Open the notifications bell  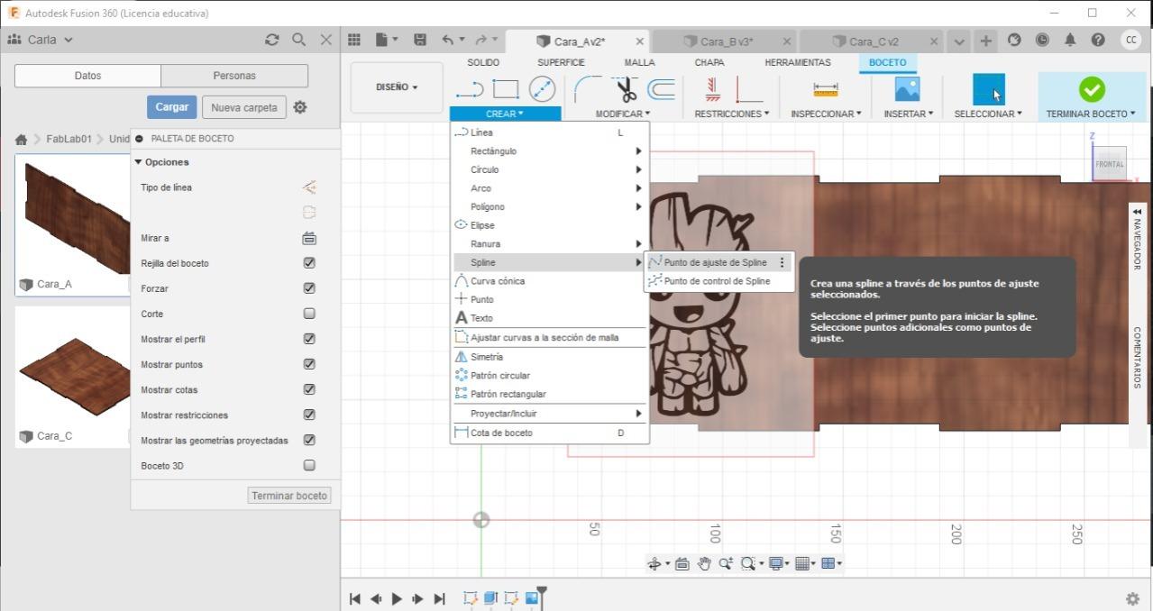[1070, 40]
